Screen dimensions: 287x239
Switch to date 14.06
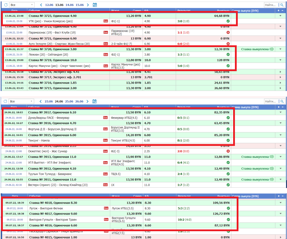[70, 5]
